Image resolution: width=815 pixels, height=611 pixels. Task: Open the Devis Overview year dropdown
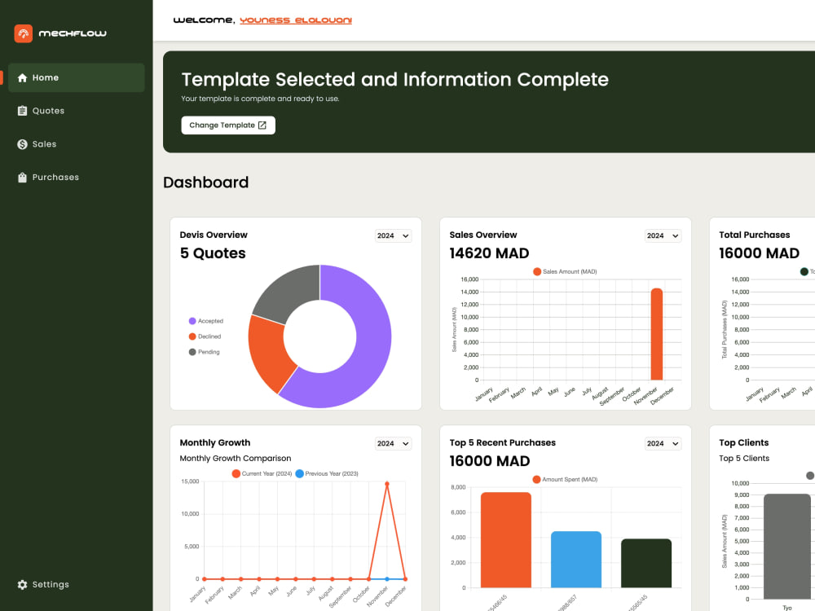click(x=393, y=236)
